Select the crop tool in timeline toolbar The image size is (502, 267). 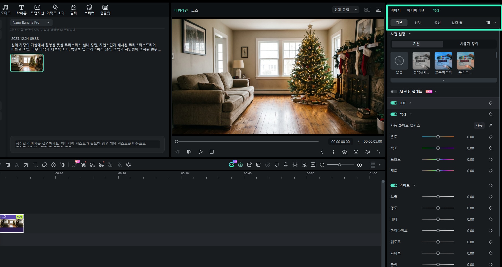click(x=26, y=165)
